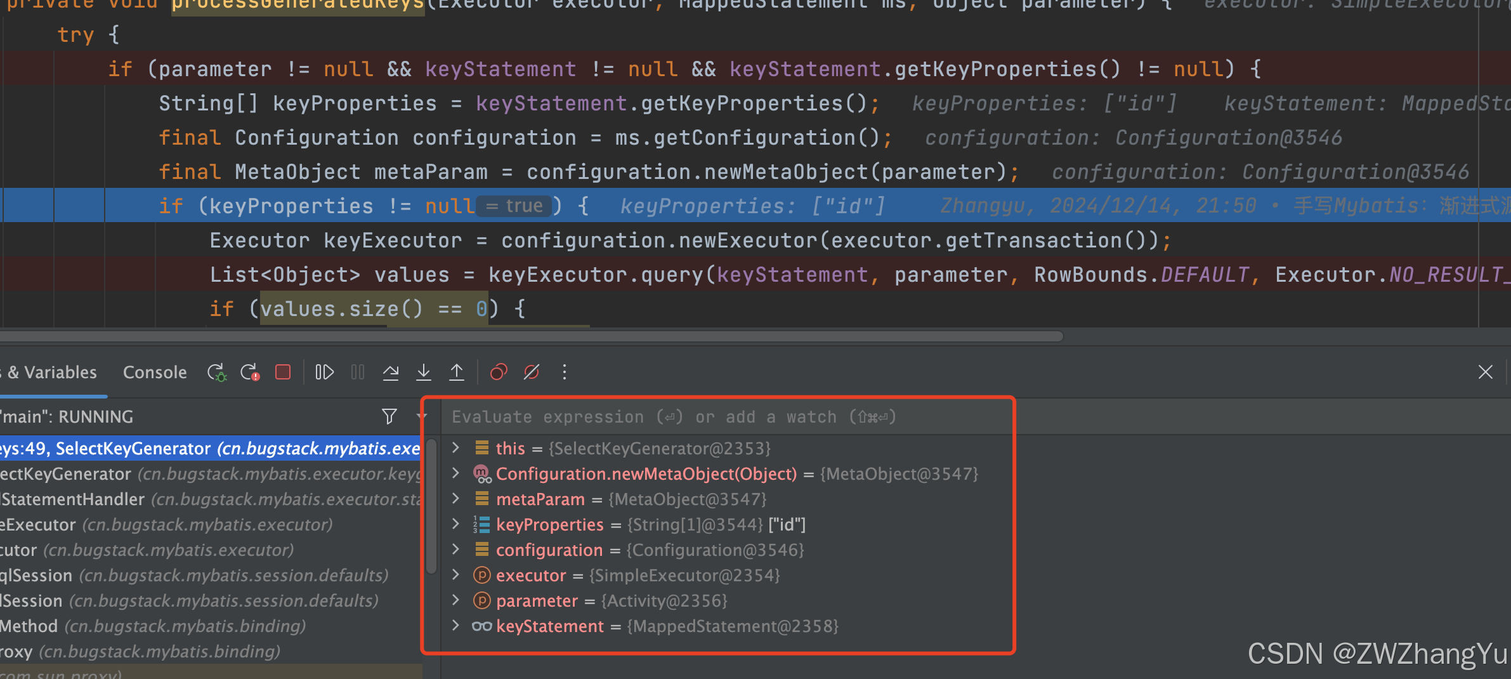Screen dimensions: 1511x679
Task: Click 'getKeyProperties()' in the String[] line
Action: click(754, 103)
